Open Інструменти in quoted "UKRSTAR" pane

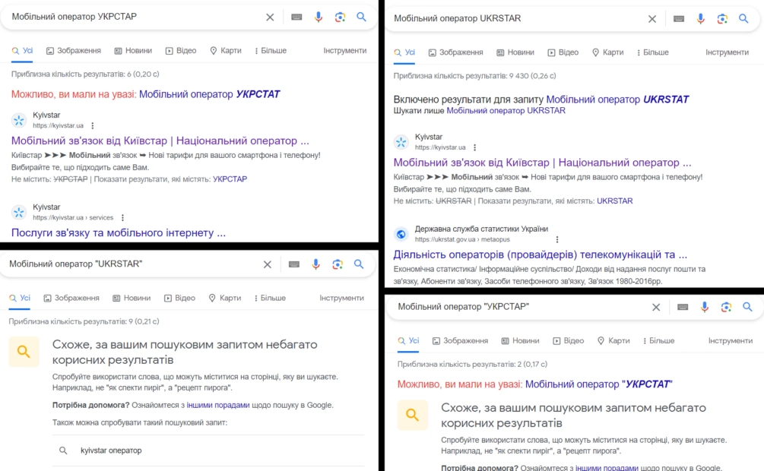pyautogui.click(x=341, y=298)
